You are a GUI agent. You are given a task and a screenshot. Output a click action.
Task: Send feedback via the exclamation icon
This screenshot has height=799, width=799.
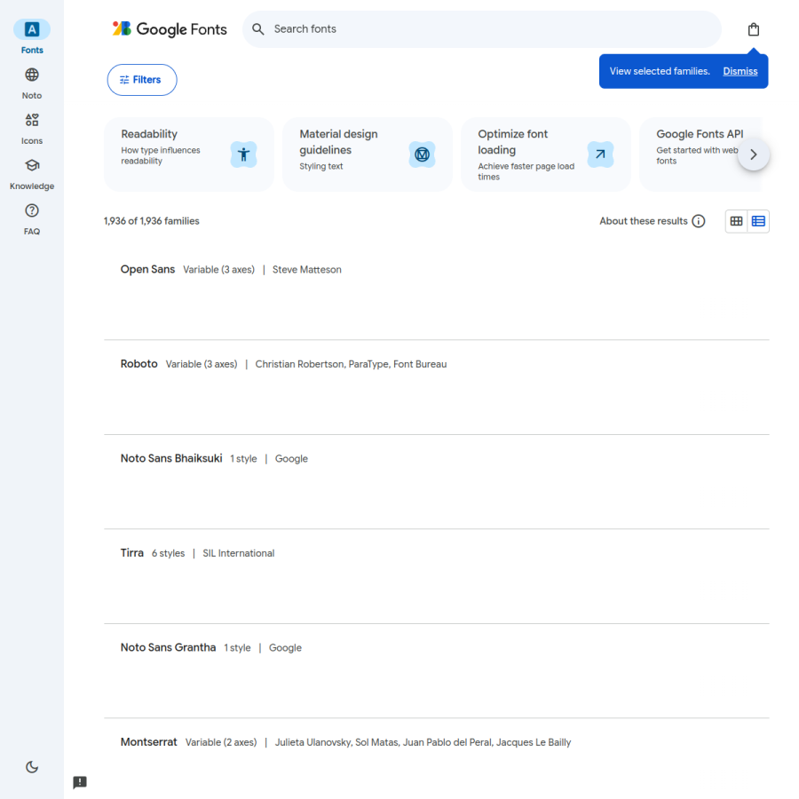(80, 782)
